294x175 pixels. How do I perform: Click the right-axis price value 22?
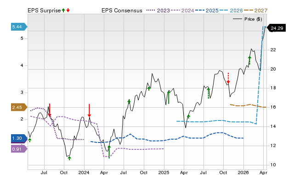[273, 50]
